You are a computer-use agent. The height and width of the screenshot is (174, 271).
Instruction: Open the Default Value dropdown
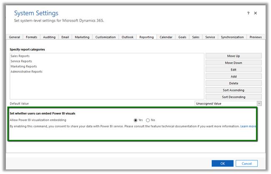[259, 104]
